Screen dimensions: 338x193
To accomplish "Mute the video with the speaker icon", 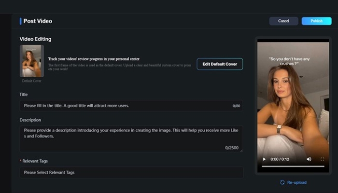I will (x=309, y=159).
